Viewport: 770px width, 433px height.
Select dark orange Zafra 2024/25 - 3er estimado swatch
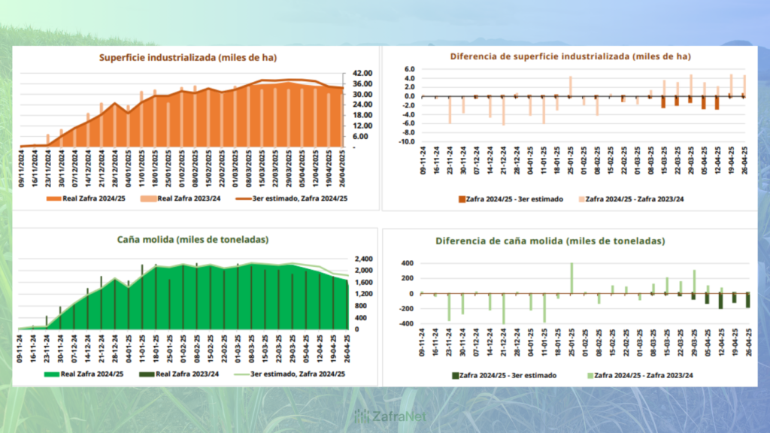[x=462, y=198]
